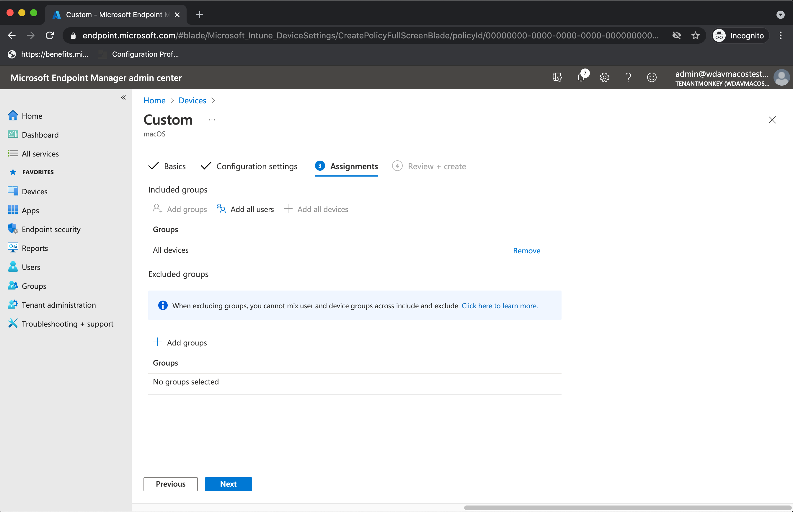This screenshot has width=793, height=512.
Task: Click Add groups under Included groups
Action: tap(180, 209)
